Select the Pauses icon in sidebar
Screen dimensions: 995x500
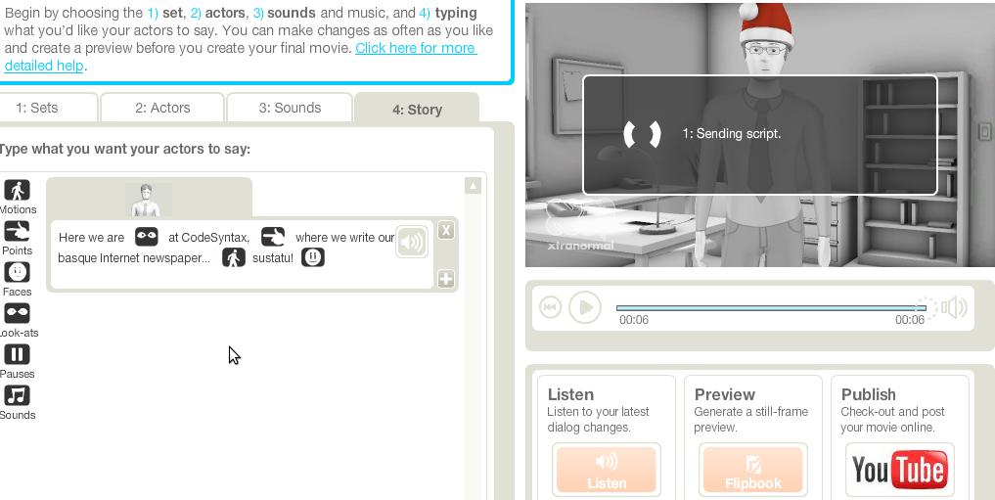click(18, 354)
